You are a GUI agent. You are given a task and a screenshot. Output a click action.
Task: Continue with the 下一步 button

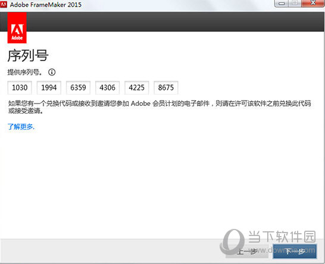point(295,252)
